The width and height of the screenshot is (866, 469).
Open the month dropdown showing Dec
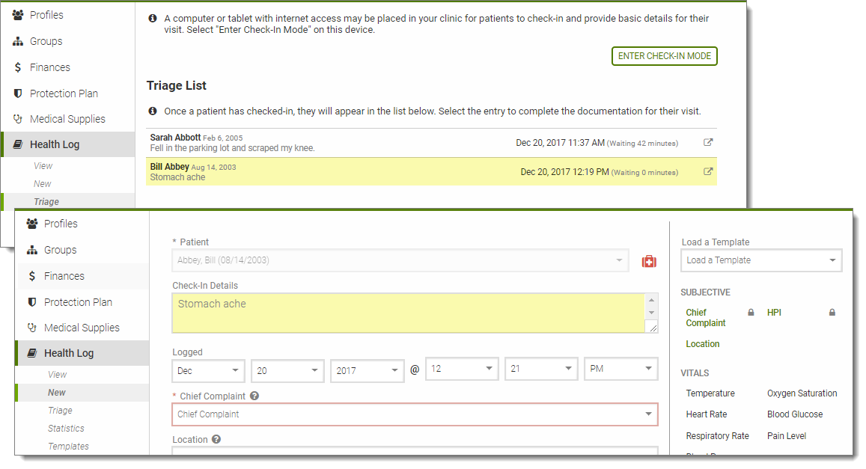click(x=208, y=370)
